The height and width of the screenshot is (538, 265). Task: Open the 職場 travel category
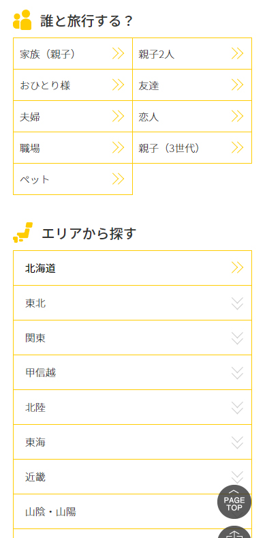click(x=73, y=148)
